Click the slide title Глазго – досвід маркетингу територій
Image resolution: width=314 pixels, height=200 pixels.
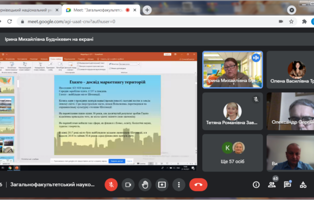[x=107, y=82]
